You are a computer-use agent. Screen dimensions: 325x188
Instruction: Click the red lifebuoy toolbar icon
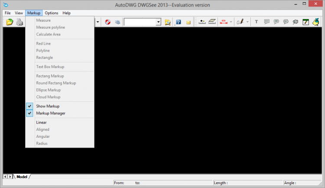point(108,22)
